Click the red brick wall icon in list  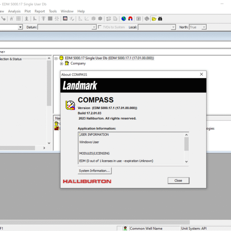click(57, 128)
